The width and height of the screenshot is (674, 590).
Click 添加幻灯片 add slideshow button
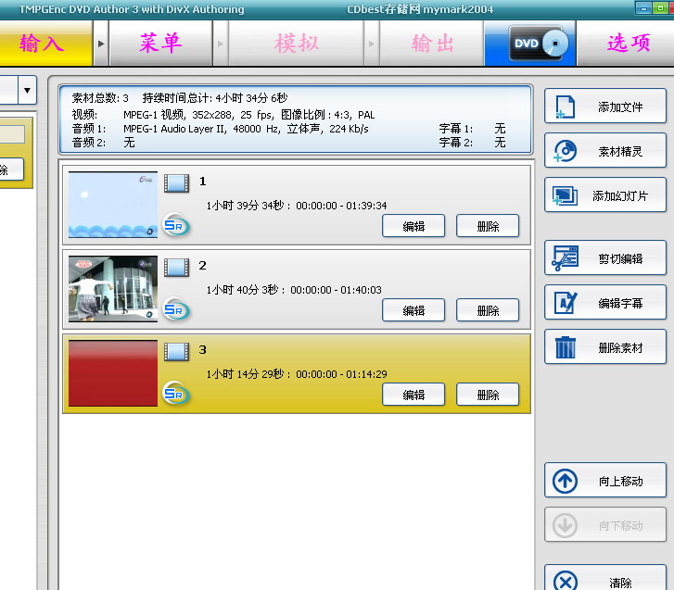coord(605,195)
